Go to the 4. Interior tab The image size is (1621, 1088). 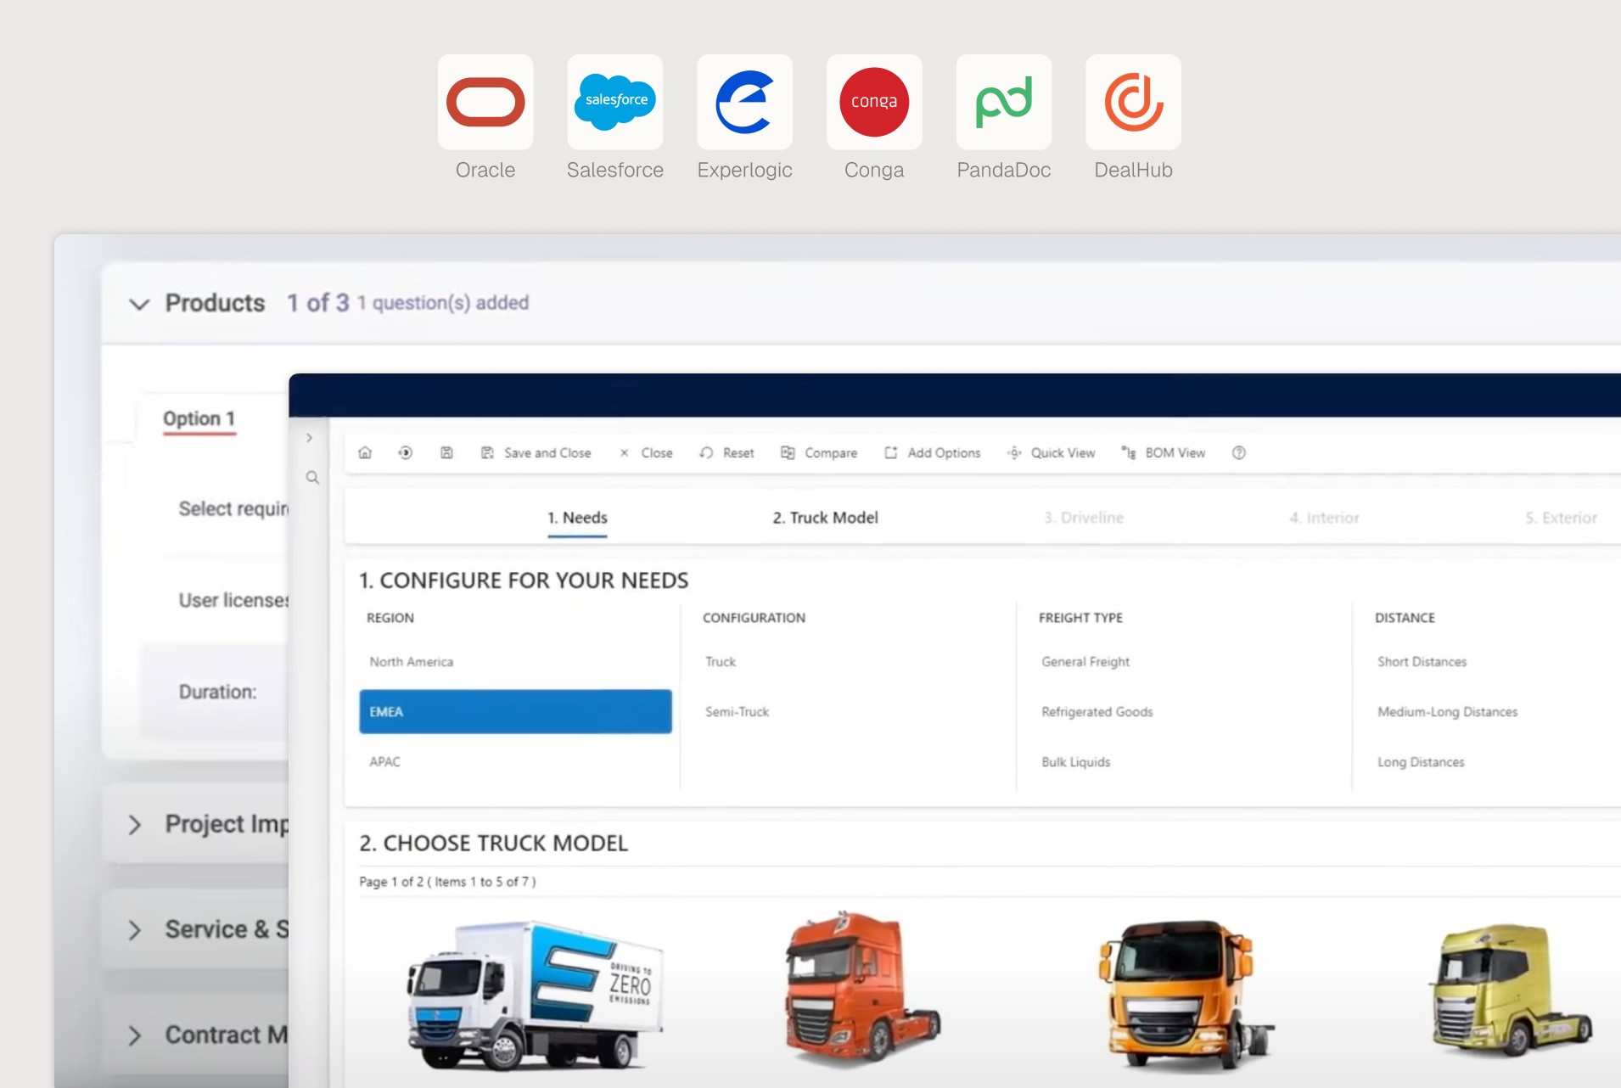tap(1324, 518)
